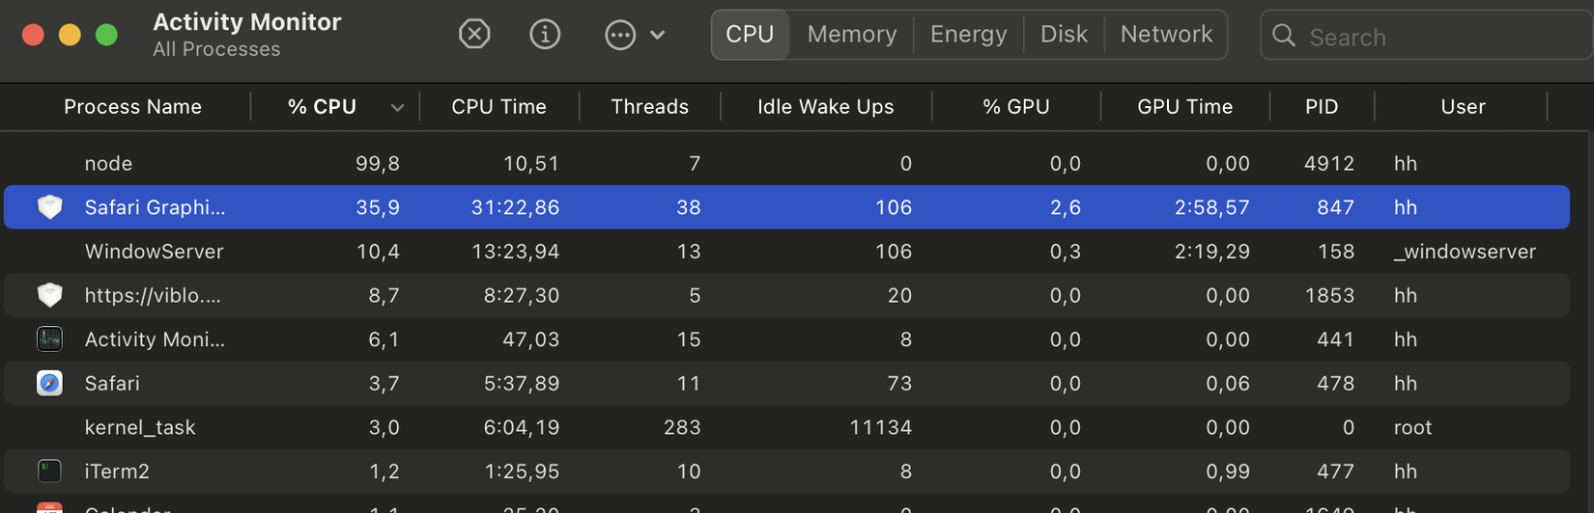Click PID 4912 in node row
Viewport: 1594px width, 513px height.
point(1329,164)
